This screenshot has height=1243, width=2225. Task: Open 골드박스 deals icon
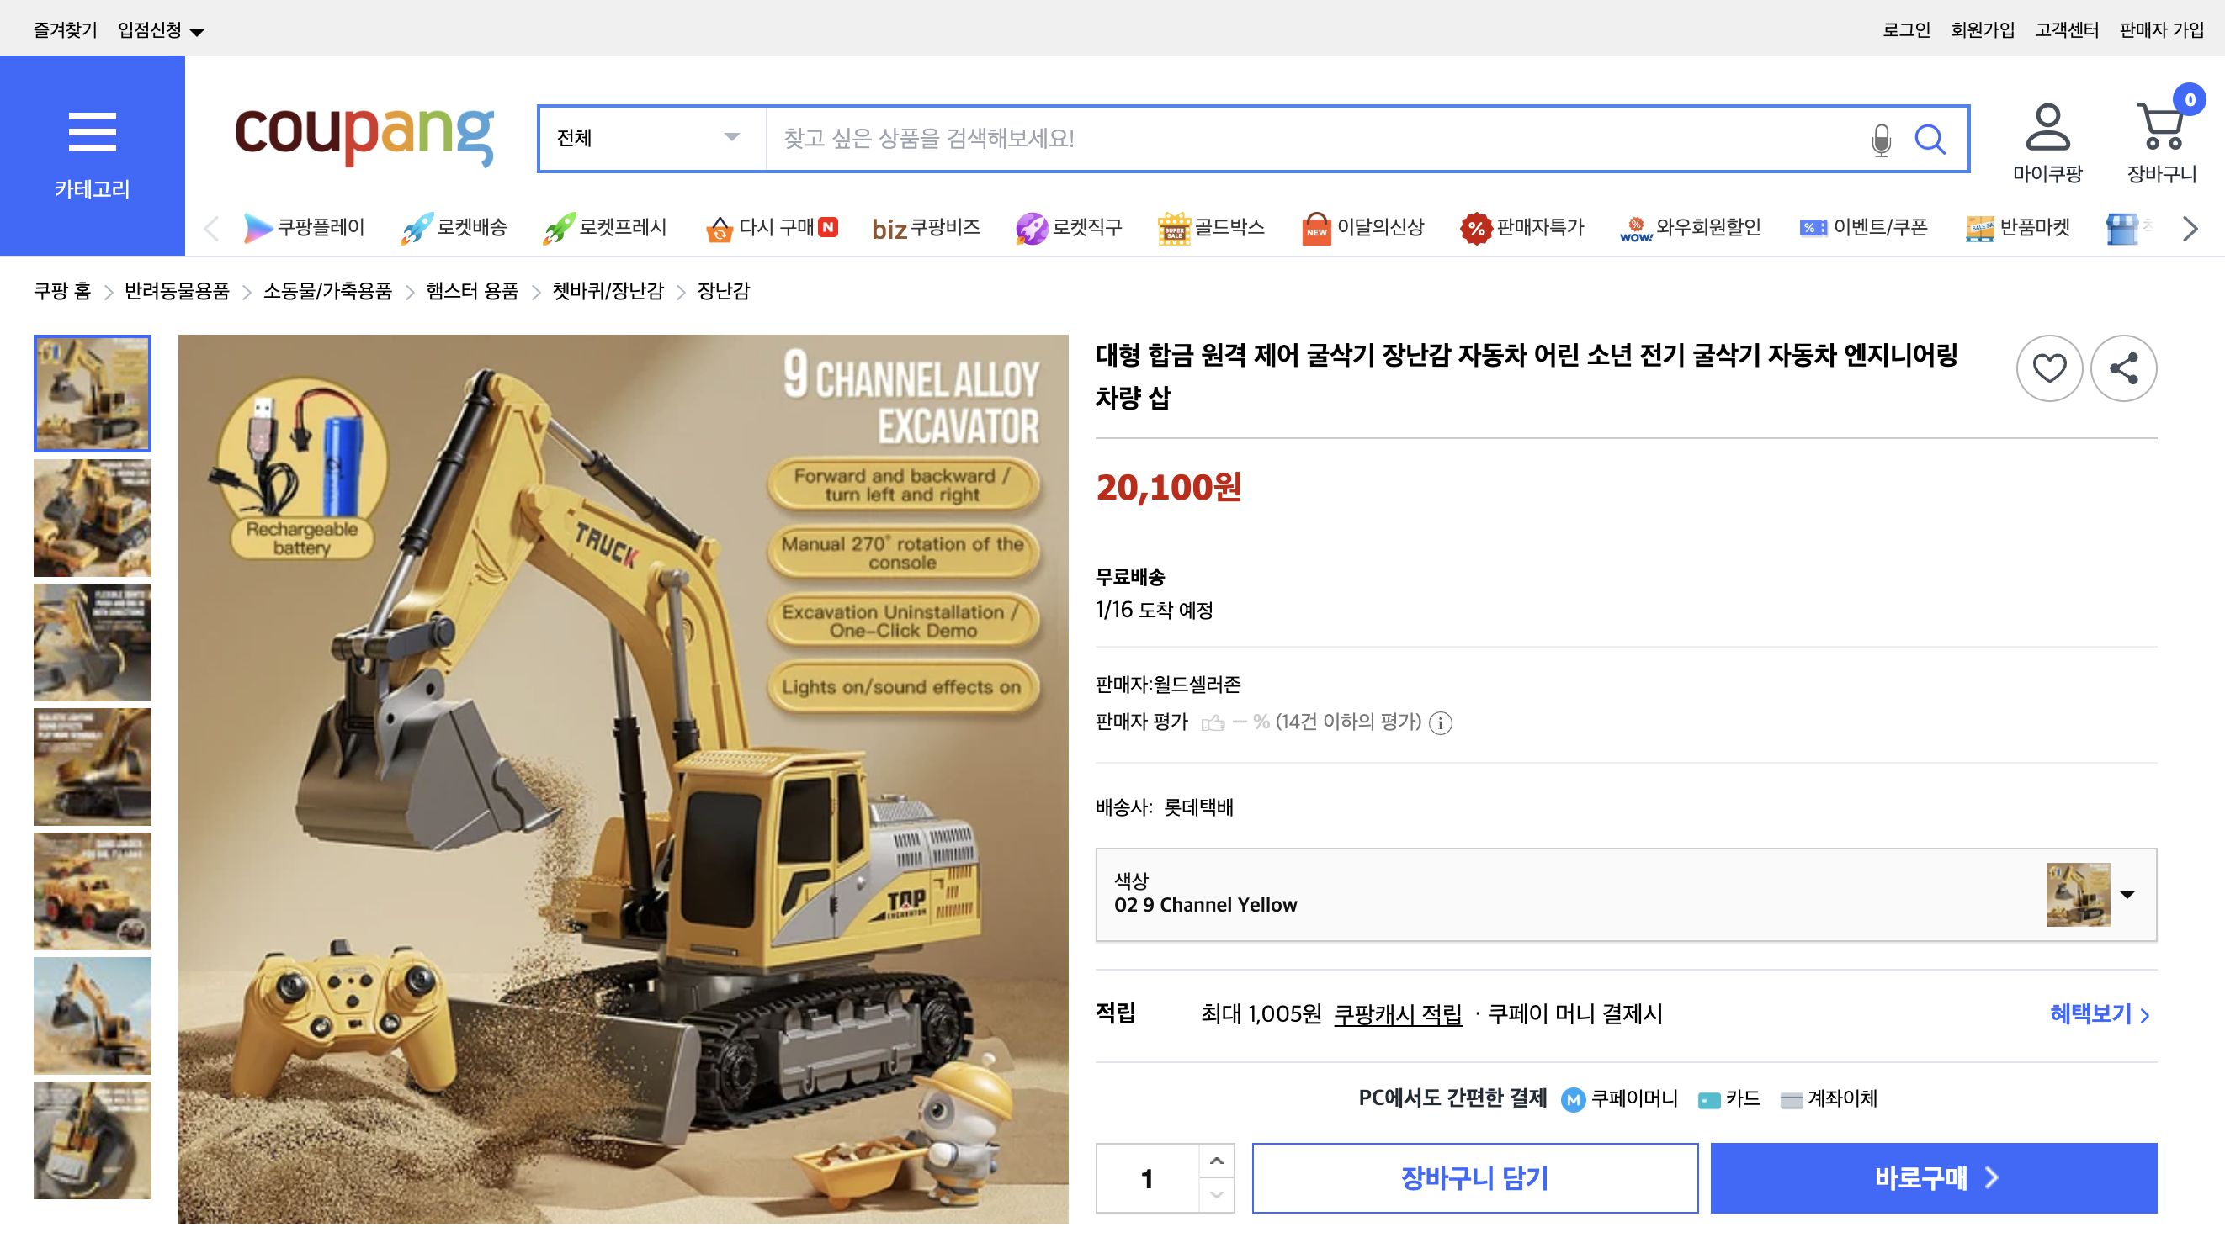point(1175,227)
